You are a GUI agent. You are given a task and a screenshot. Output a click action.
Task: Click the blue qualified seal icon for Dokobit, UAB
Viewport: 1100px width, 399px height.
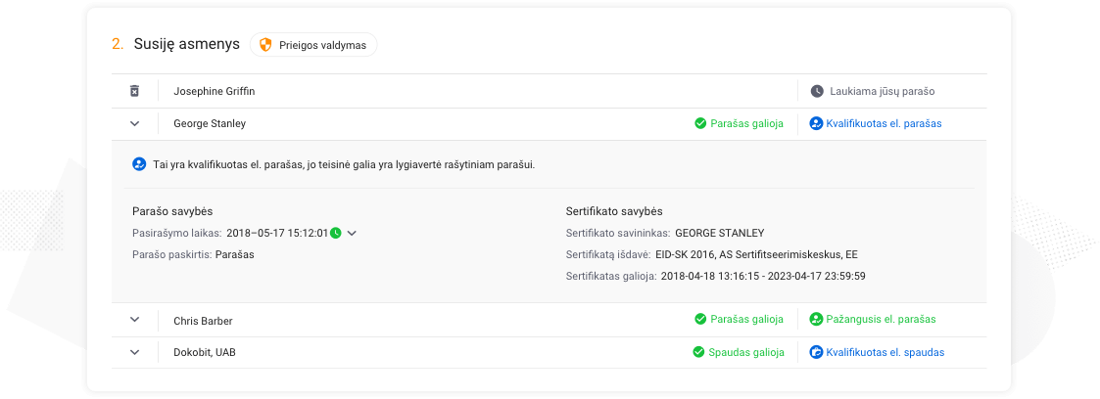pos(816,352)
